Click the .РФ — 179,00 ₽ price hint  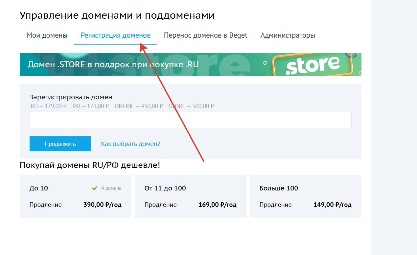(x=90, y=106)
